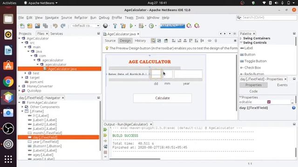Open the Code section in Properties
Viewport: 298px width, 167px height.
click(x=253, y=91)
